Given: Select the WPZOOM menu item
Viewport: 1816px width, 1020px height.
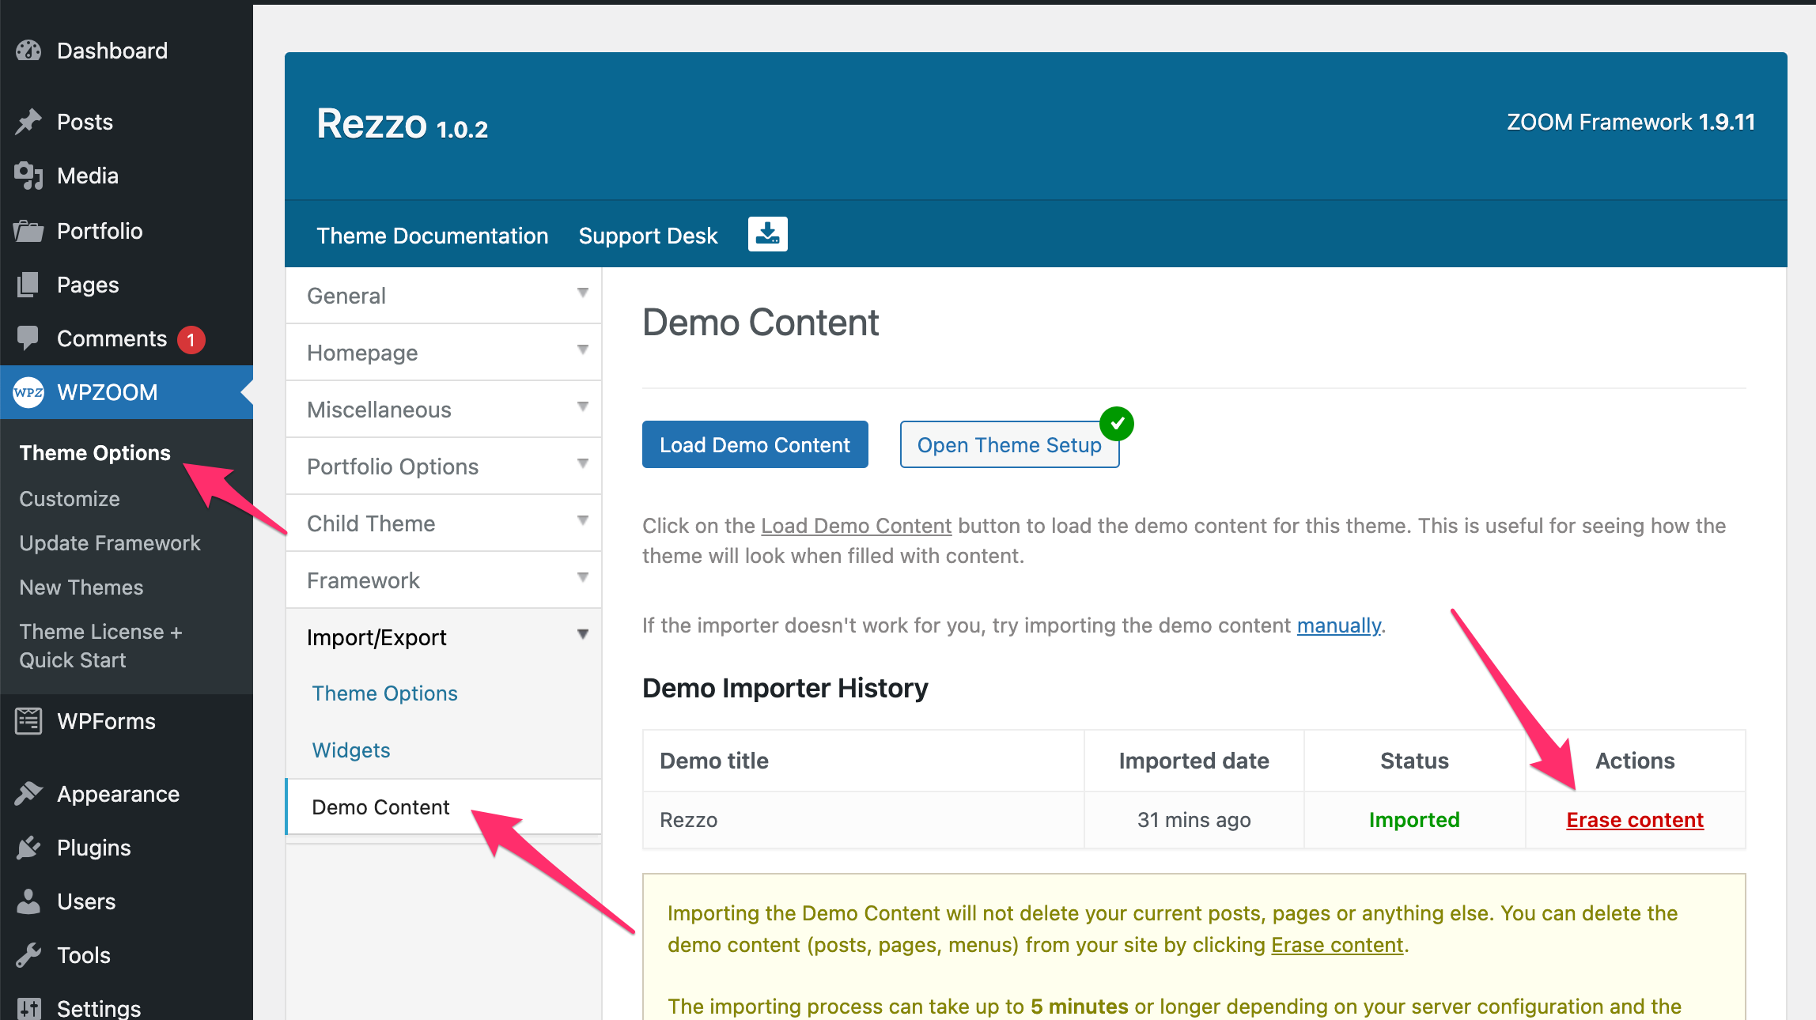Looking at the screenshot, I should click(x=127, y=392).
